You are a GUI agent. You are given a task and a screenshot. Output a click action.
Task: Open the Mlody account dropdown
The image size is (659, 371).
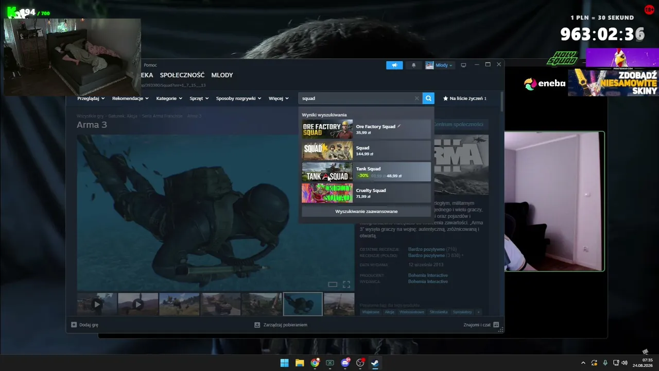pos(444,65)
